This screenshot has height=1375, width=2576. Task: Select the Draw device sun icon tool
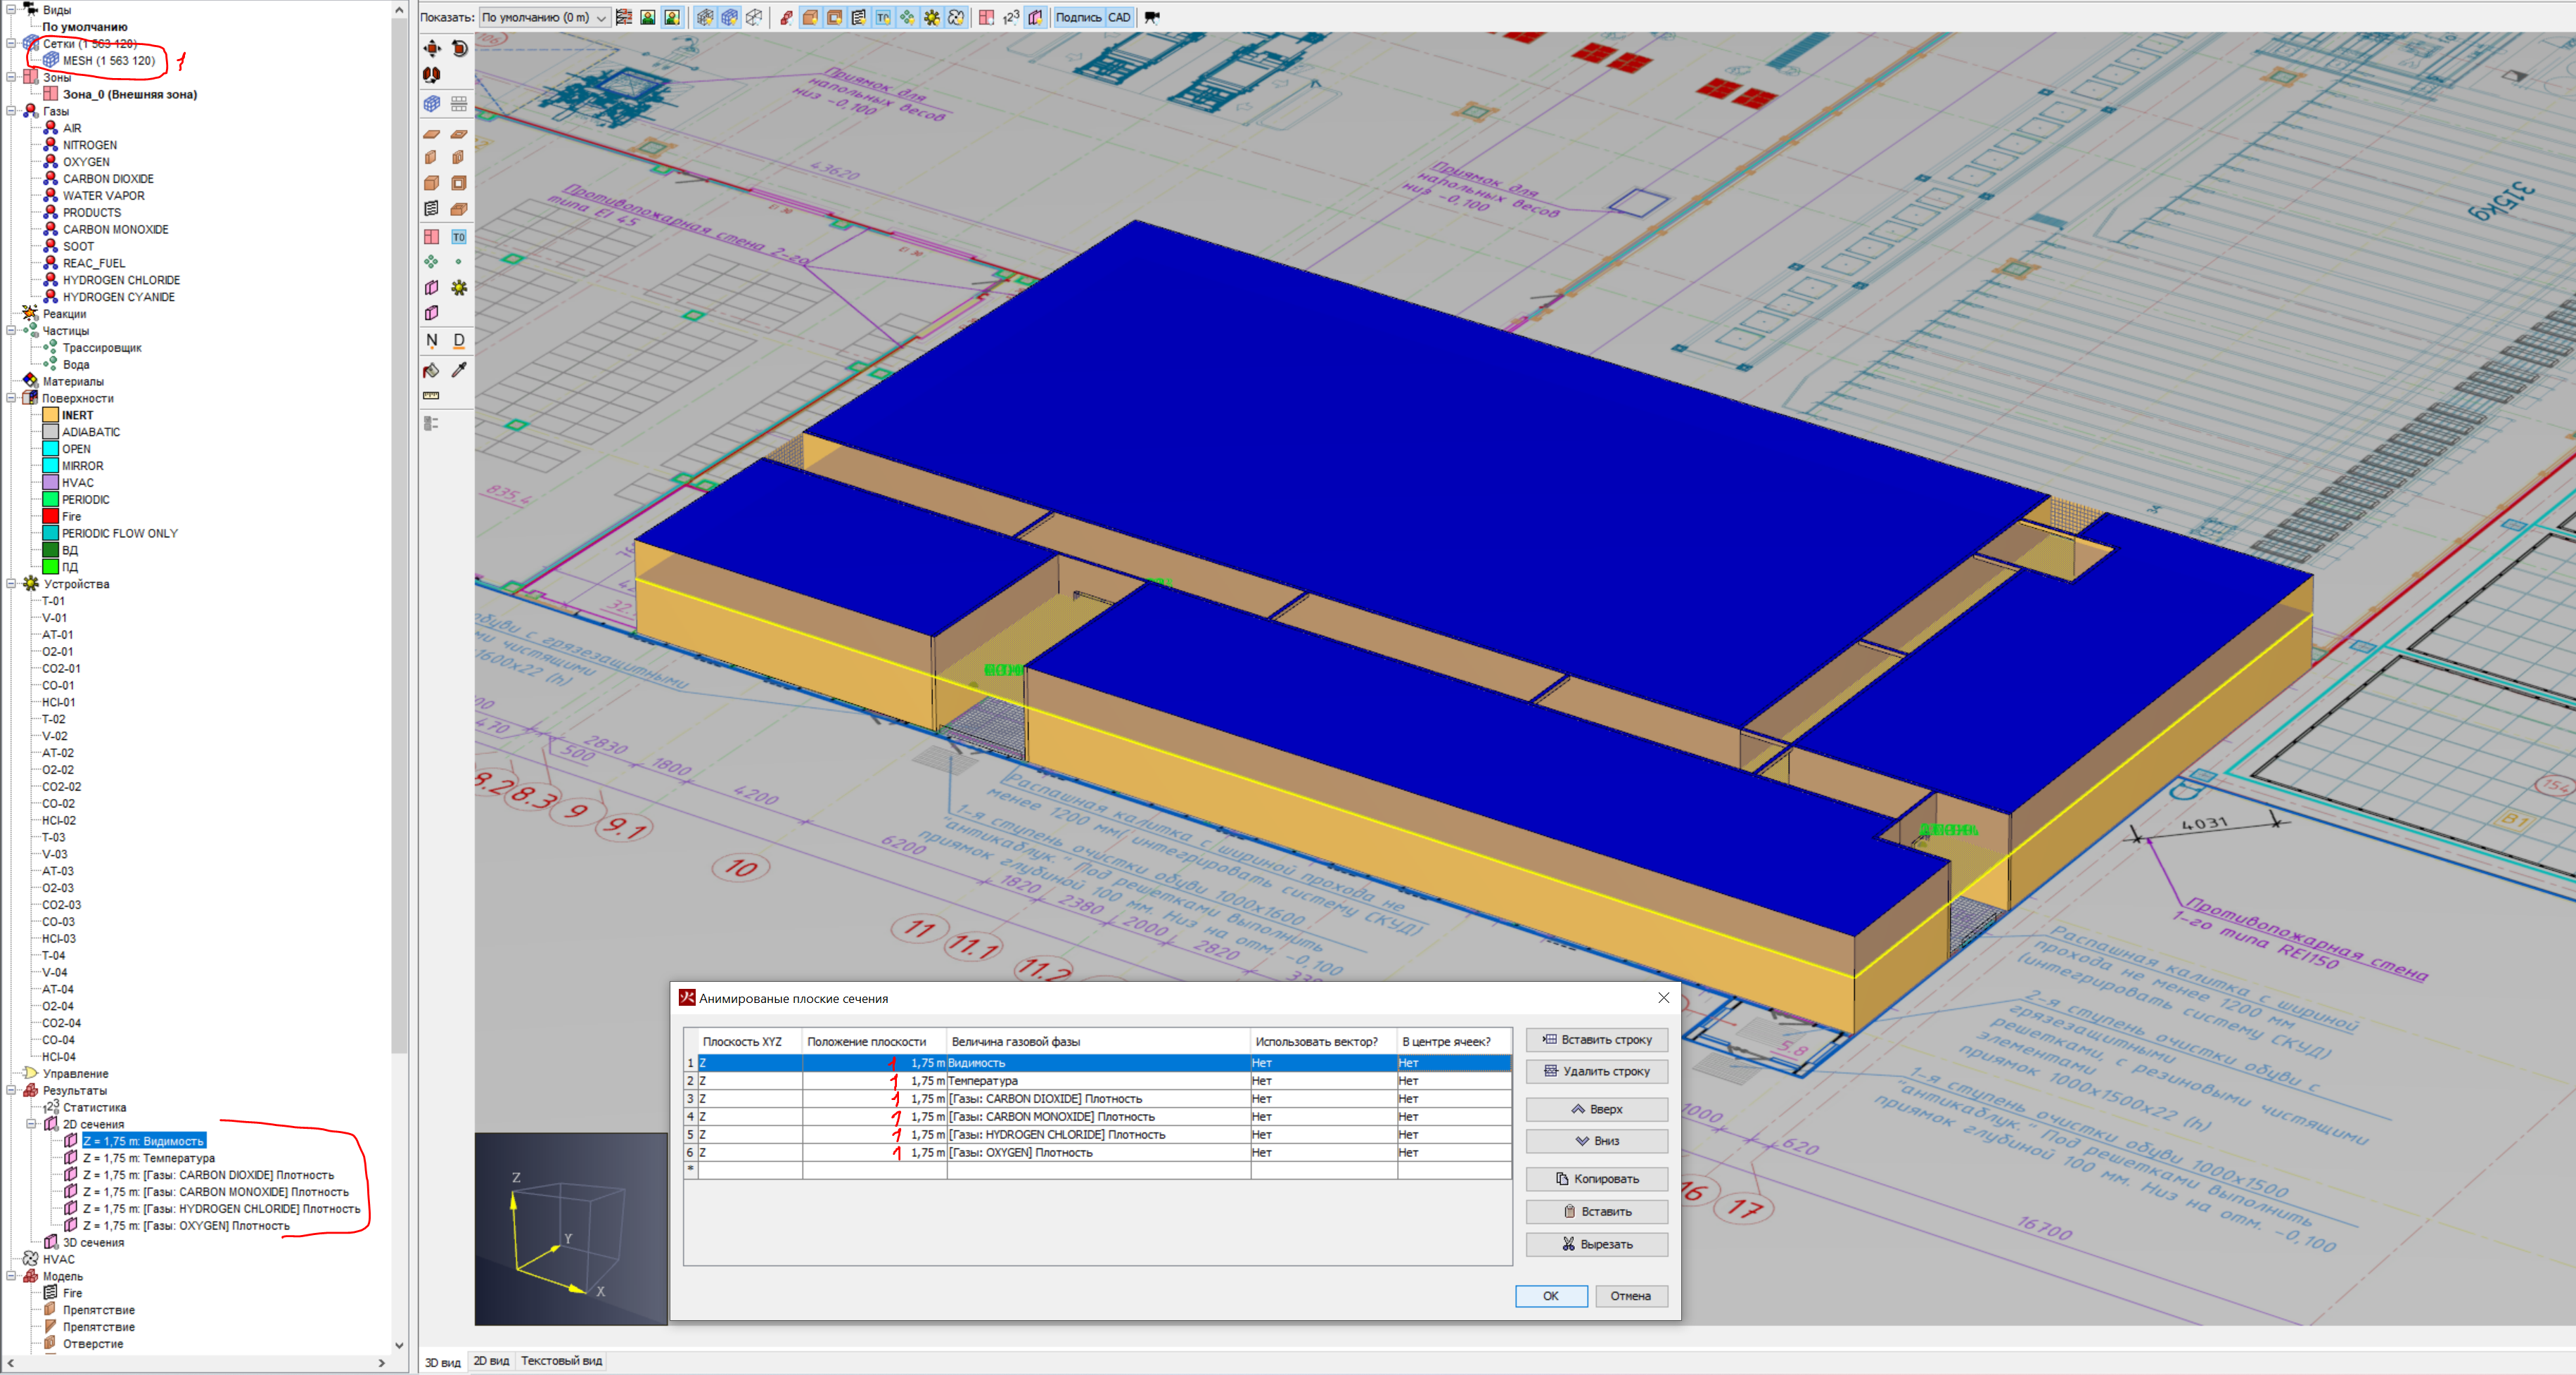pos(459,288)
